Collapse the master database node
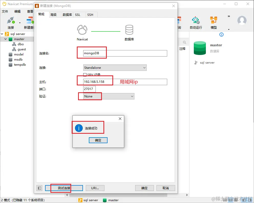The height and width of the screenshot is (203, 254). click(x=6, y=39)
